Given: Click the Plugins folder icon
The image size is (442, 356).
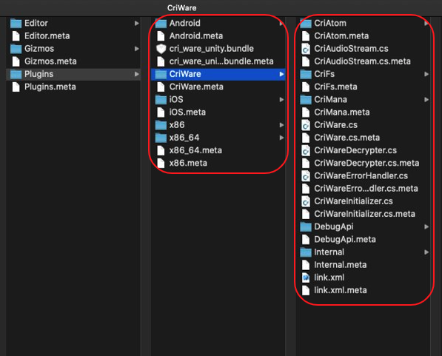Looking at the screenshot, I should 16,74.
